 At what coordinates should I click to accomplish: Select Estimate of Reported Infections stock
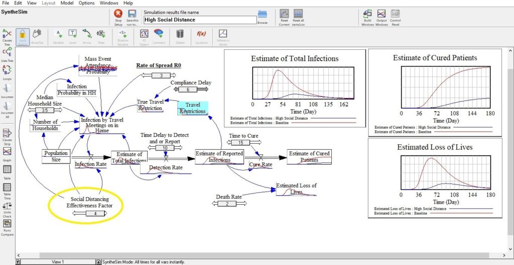tap(219, 156)
